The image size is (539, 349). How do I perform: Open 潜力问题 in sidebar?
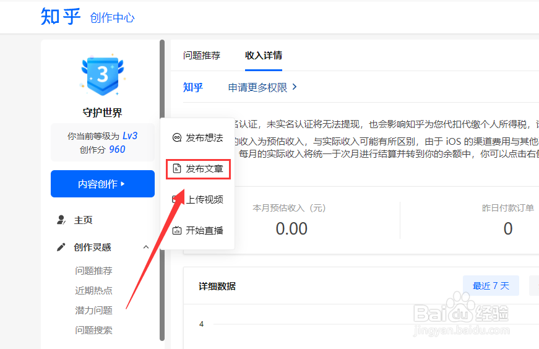tap(94, 311)
